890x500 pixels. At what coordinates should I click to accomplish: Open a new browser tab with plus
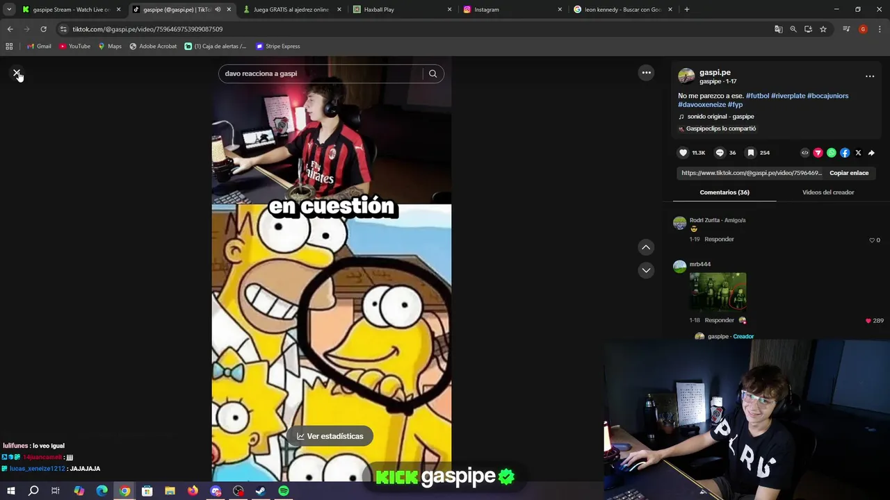pyautogui.click(x=687, y=10)
